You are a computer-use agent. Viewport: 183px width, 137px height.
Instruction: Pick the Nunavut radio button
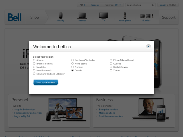[72, 67]
